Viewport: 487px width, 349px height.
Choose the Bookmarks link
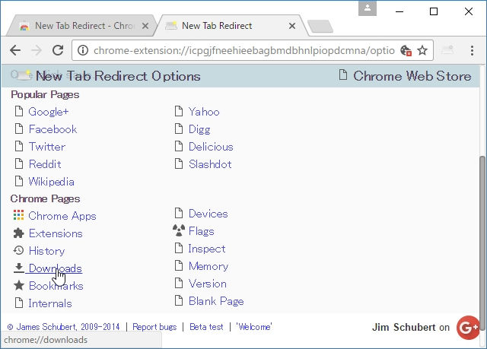pos(56,286)
